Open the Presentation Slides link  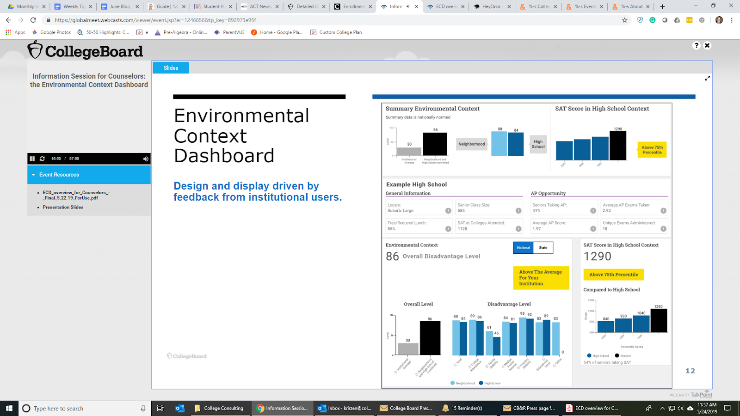click(63, 207)
